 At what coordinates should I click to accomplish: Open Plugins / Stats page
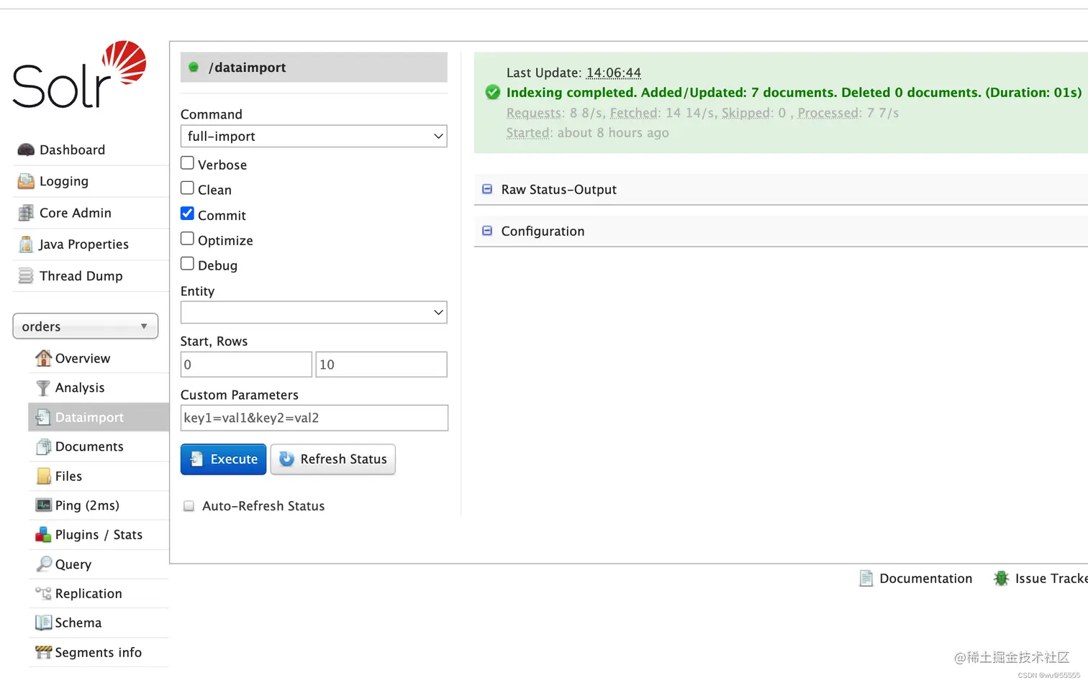click(99, 535)
